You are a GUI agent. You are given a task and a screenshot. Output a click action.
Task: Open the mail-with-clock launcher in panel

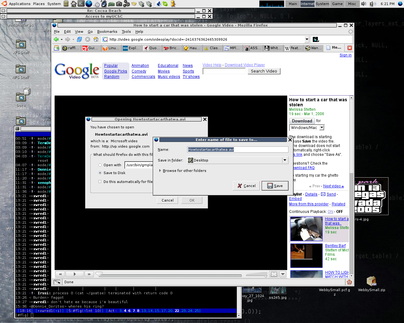coord(96,4)
